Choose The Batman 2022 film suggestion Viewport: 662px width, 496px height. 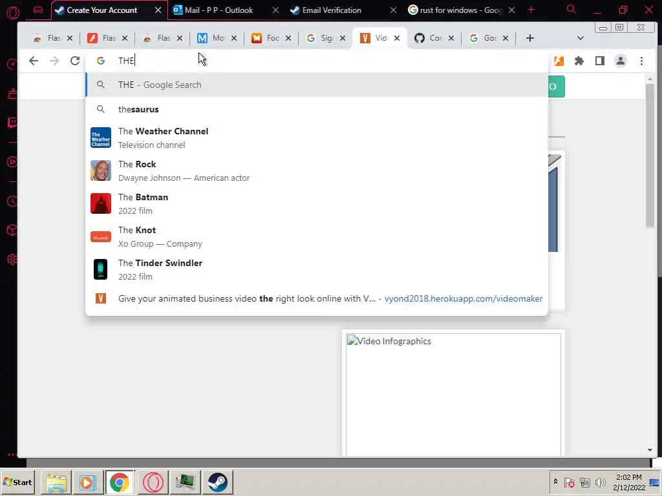coord(317,203)
